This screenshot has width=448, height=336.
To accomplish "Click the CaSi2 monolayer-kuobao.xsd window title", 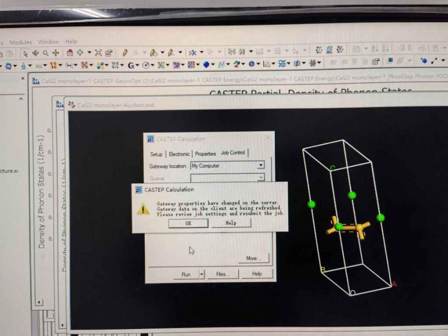I will (x=115, y=105).
